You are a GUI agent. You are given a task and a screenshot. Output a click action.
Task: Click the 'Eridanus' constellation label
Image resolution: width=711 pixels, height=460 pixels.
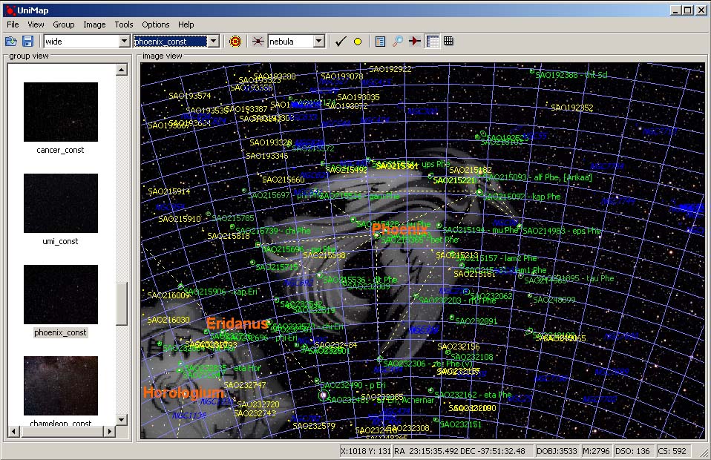click(x=237, y=323)
